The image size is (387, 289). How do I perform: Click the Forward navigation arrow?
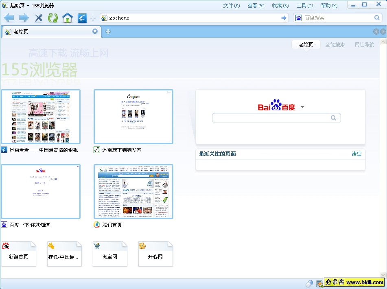tap(24, 18)
